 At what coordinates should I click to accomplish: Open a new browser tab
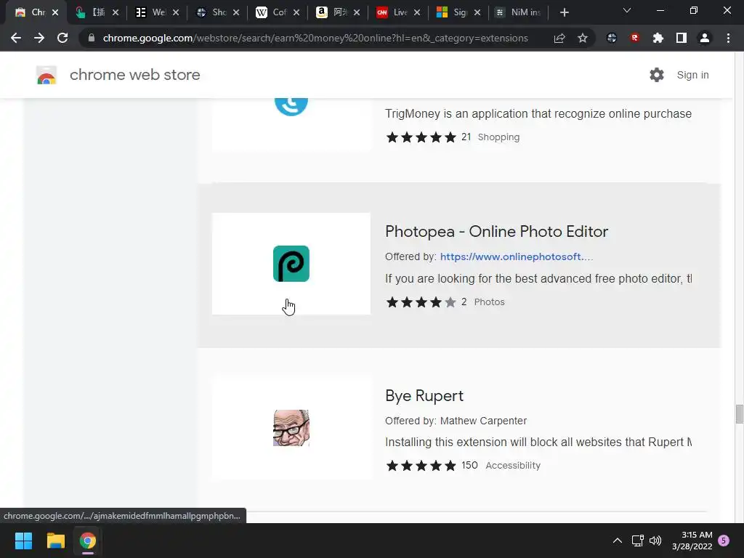pos(564,12)
